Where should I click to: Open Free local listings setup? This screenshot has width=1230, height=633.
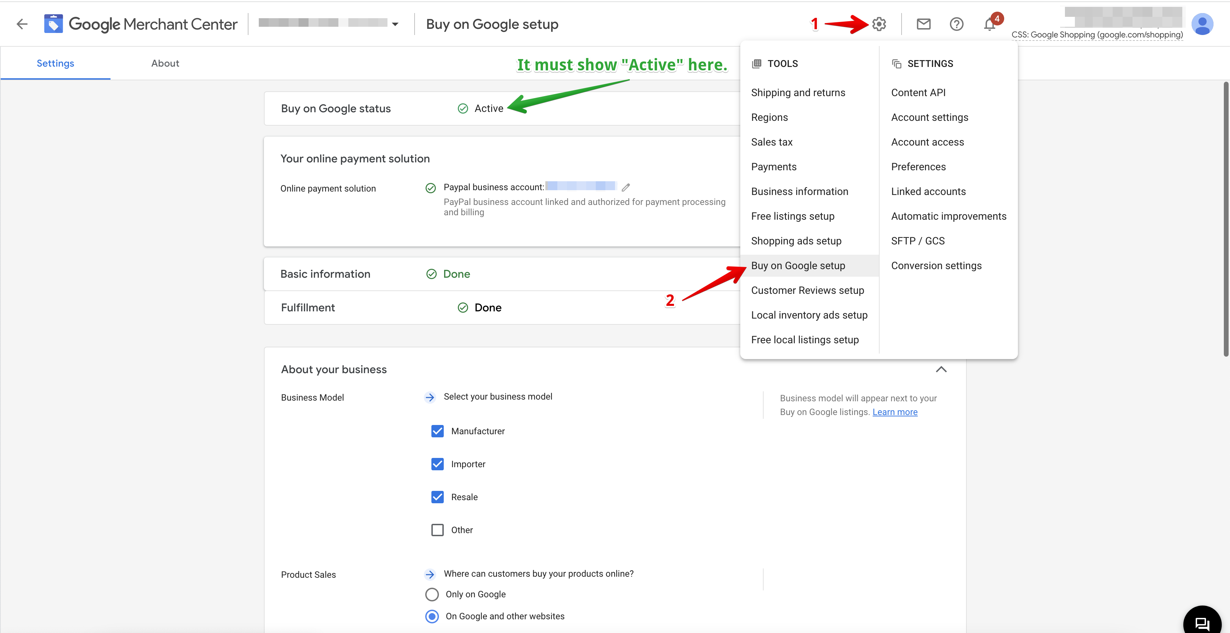[x=804, y=339]
